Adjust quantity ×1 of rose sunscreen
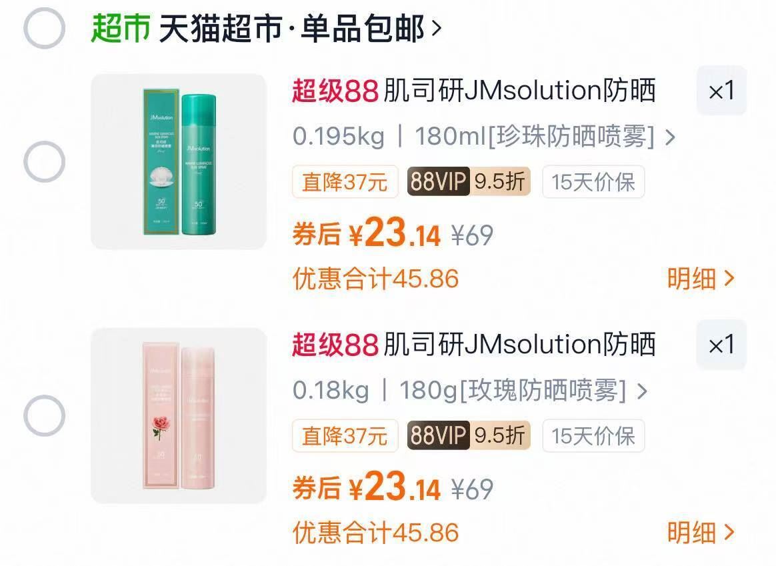Image resolution: width=776 pixels, height=566 pixels. point(721,345)
